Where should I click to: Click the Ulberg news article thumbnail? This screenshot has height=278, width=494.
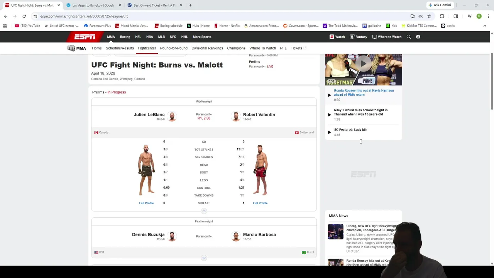click(335, 232)
